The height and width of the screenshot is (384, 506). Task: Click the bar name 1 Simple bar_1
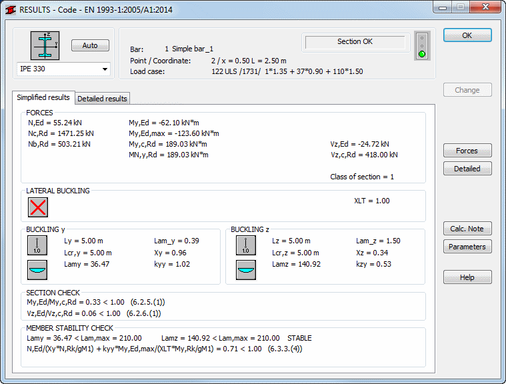click(x=189, y=49)
